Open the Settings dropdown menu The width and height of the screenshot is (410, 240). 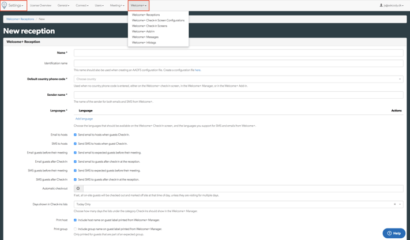click(16, 5)
